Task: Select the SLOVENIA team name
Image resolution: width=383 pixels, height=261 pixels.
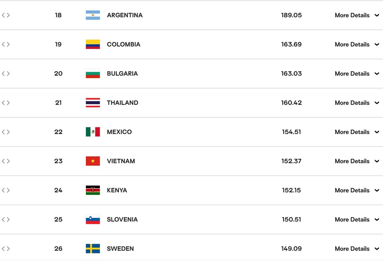Action: pos(122,220)
